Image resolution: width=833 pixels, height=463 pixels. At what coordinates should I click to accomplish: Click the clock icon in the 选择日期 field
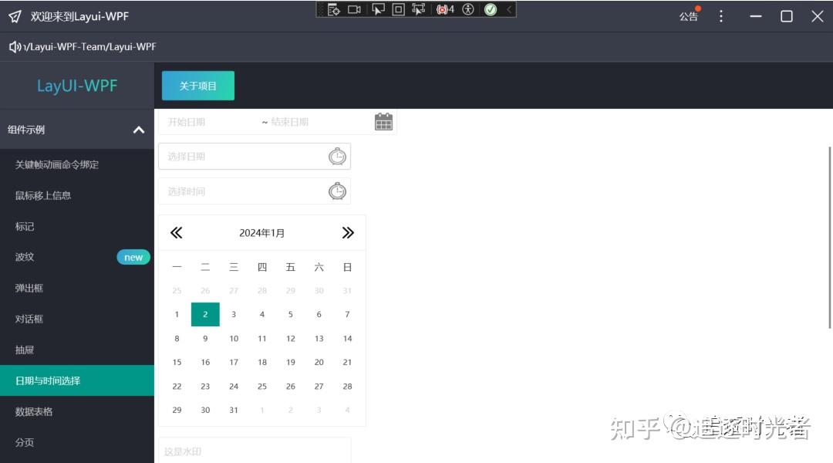click(337, 156)
